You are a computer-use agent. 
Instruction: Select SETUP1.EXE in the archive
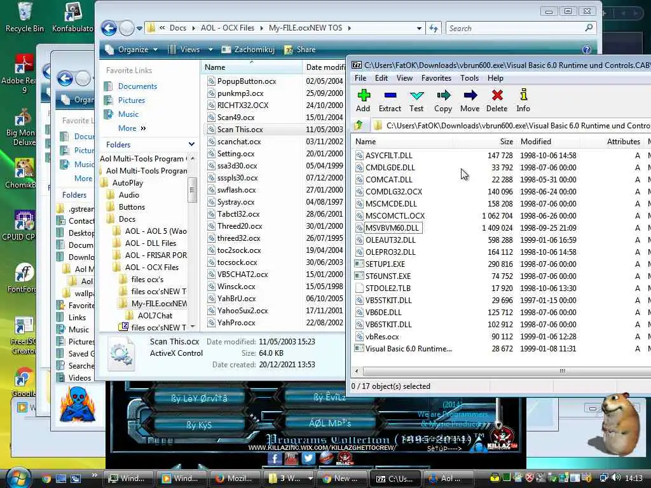pos(385,264)
